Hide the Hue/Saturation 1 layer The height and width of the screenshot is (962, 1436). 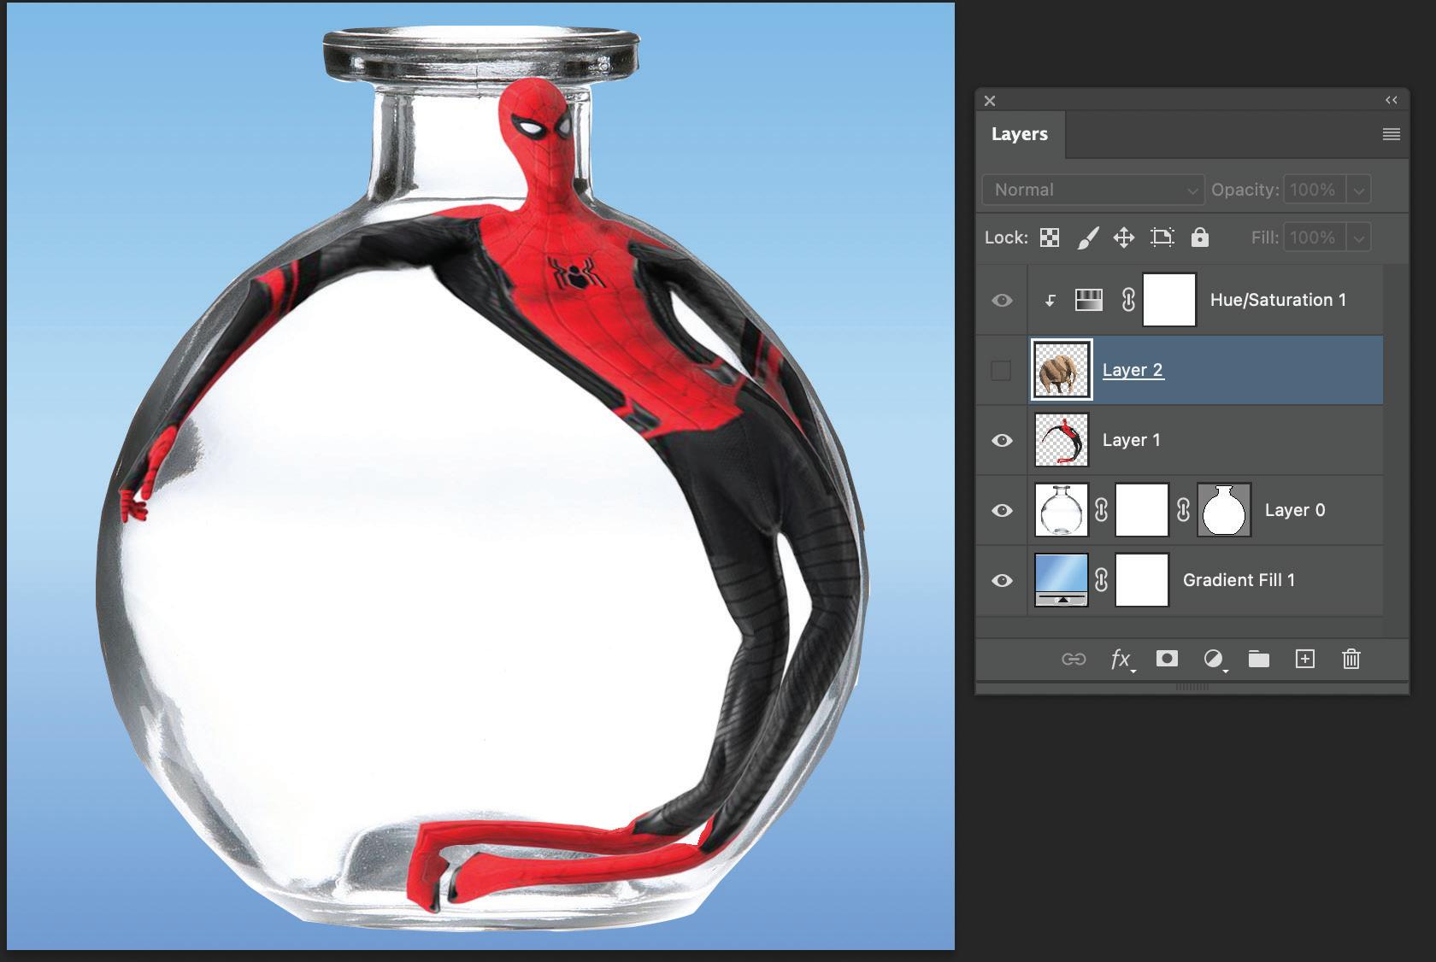pyautogui.click(x=1002, y=300)
